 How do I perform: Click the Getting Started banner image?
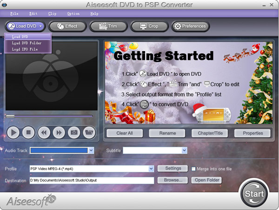pyautogui.click(x=188, y=83)
